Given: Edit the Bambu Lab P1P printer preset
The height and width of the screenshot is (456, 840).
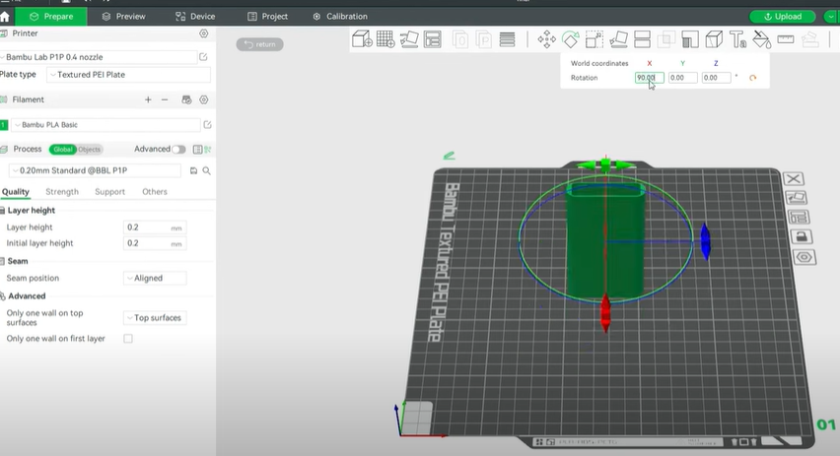Looking at the screenshot, I should 203,57.
